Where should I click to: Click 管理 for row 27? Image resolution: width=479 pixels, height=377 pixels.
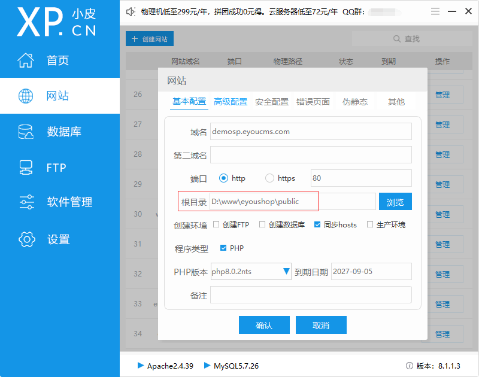pos(442,124)
